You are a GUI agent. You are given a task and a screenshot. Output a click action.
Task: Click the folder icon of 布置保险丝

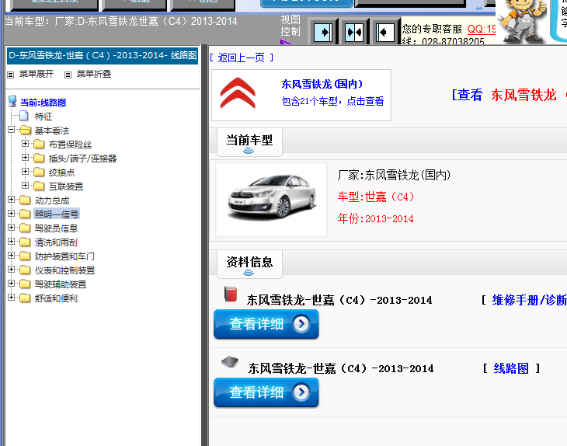pos(39,145)
